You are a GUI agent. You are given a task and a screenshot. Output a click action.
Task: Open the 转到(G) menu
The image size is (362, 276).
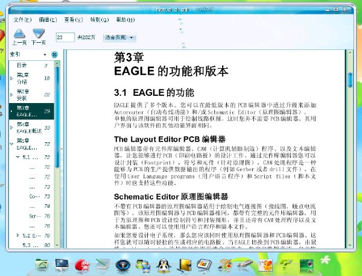tap(100, 20)
